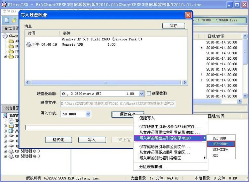
Task: Click the Windows XP 5.1 Build 2600 message line
Action: [x=102, y=39]
